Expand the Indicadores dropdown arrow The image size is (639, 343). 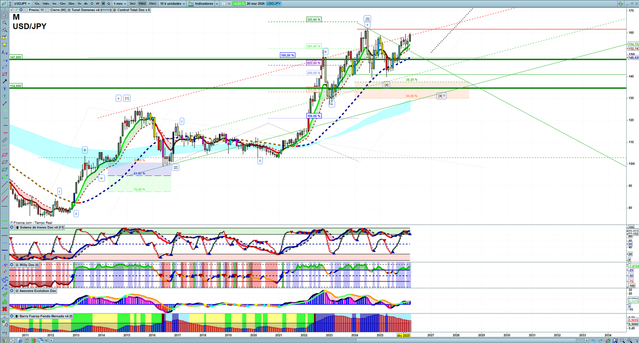(217, 4)
